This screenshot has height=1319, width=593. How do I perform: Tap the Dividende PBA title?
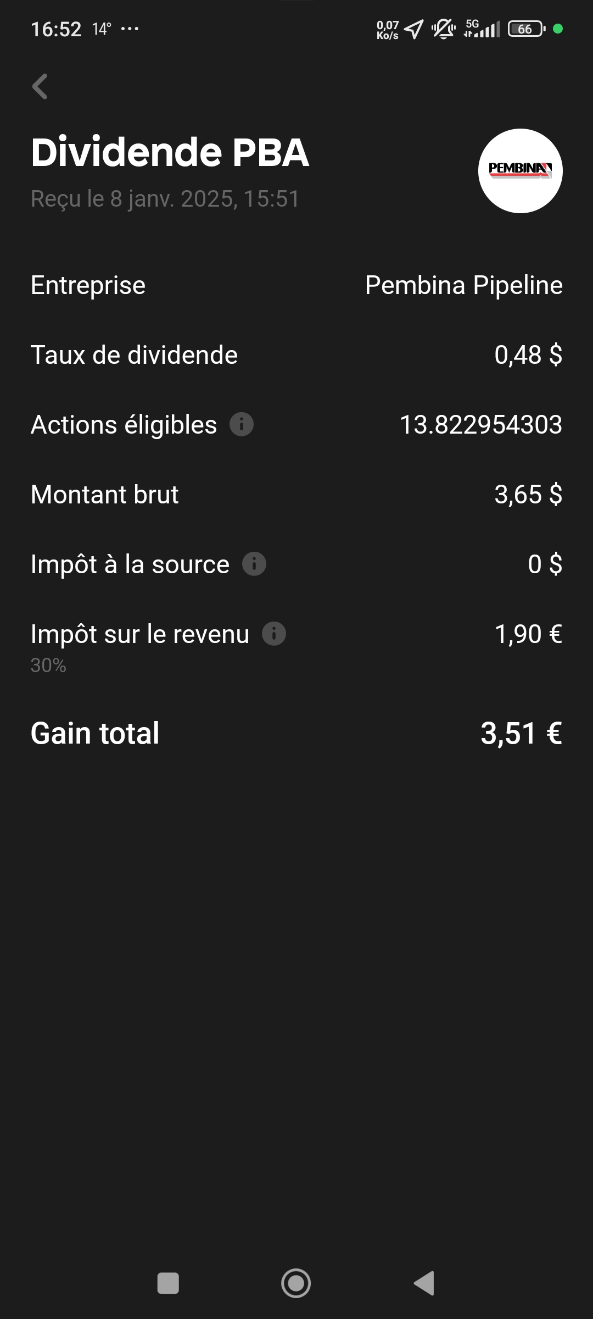click(170, 152)
